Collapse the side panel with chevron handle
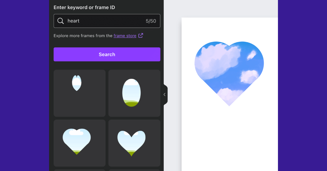327x171 pixels. pyautogui.click(x=165, y=94)
